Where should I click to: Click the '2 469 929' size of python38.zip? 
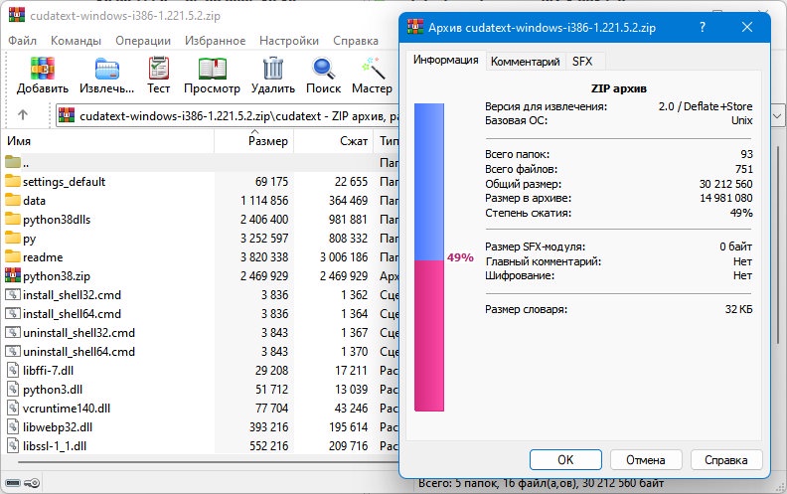pyautogui.click(x=264, y=275)
